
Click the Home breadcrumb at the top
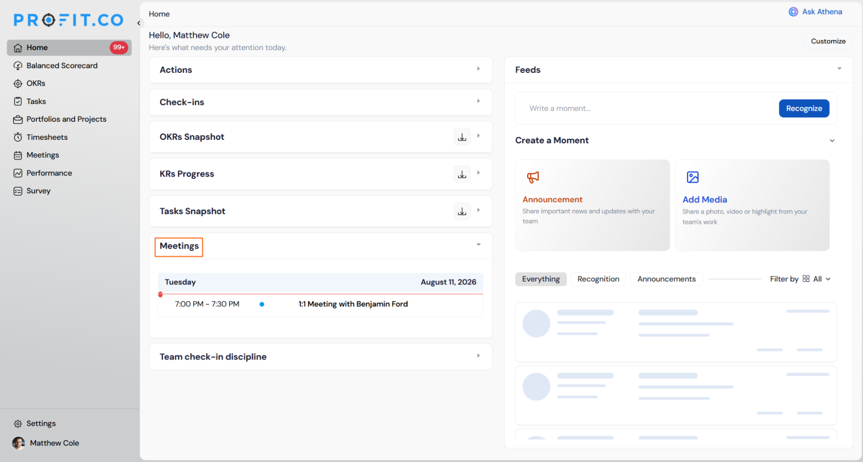click(x=159, y=14)
